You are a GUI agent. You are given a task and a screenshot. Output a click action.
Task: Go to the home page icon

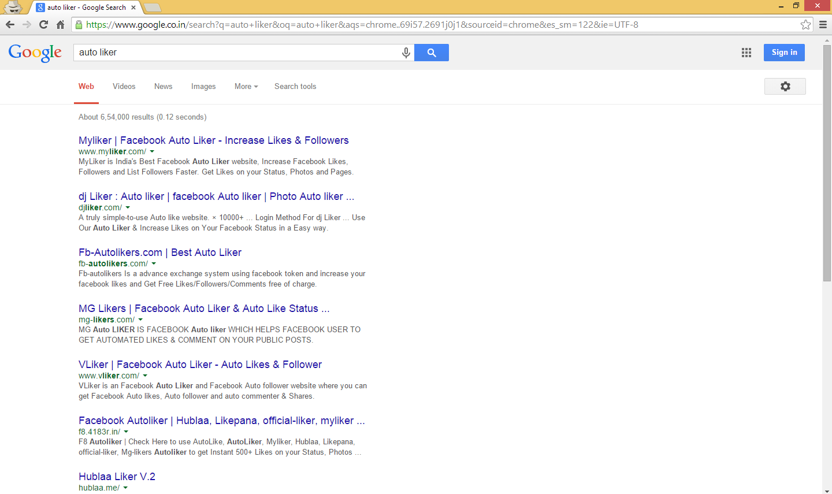click(x=60, y=24)
